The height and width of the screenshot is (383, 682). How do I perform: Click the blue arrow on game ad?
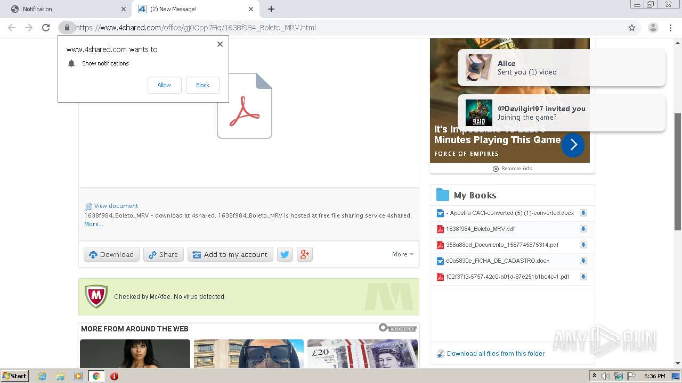pyautogui.click(x=573, y=145)
